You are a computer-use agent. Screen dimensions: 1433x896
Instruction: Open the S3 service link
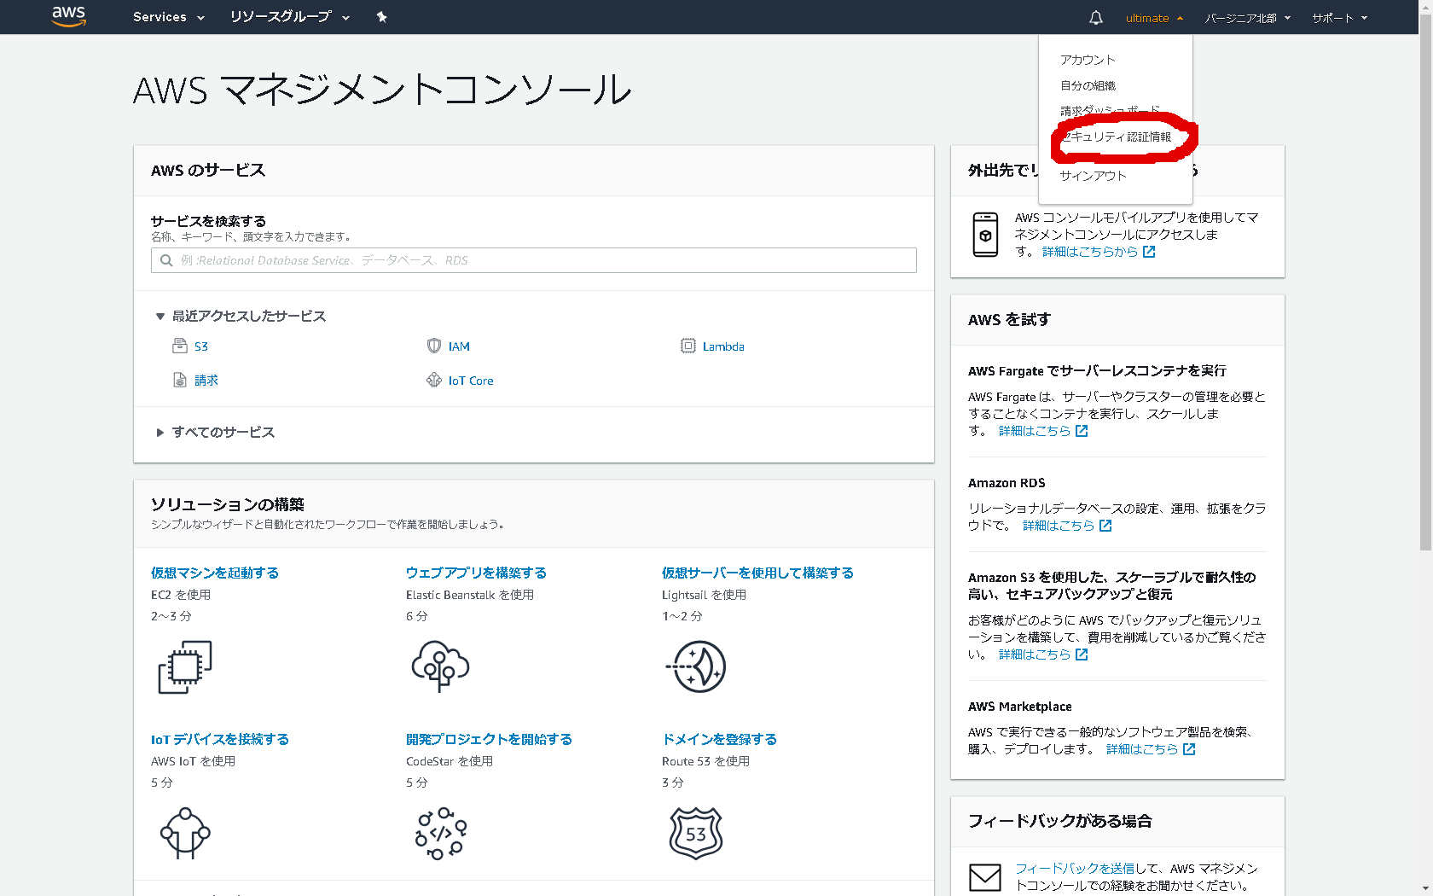[201, 346]
